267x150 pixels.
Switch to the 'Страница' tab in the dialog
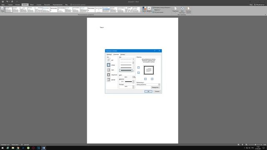pyautogui.click(x=116, y=55)
